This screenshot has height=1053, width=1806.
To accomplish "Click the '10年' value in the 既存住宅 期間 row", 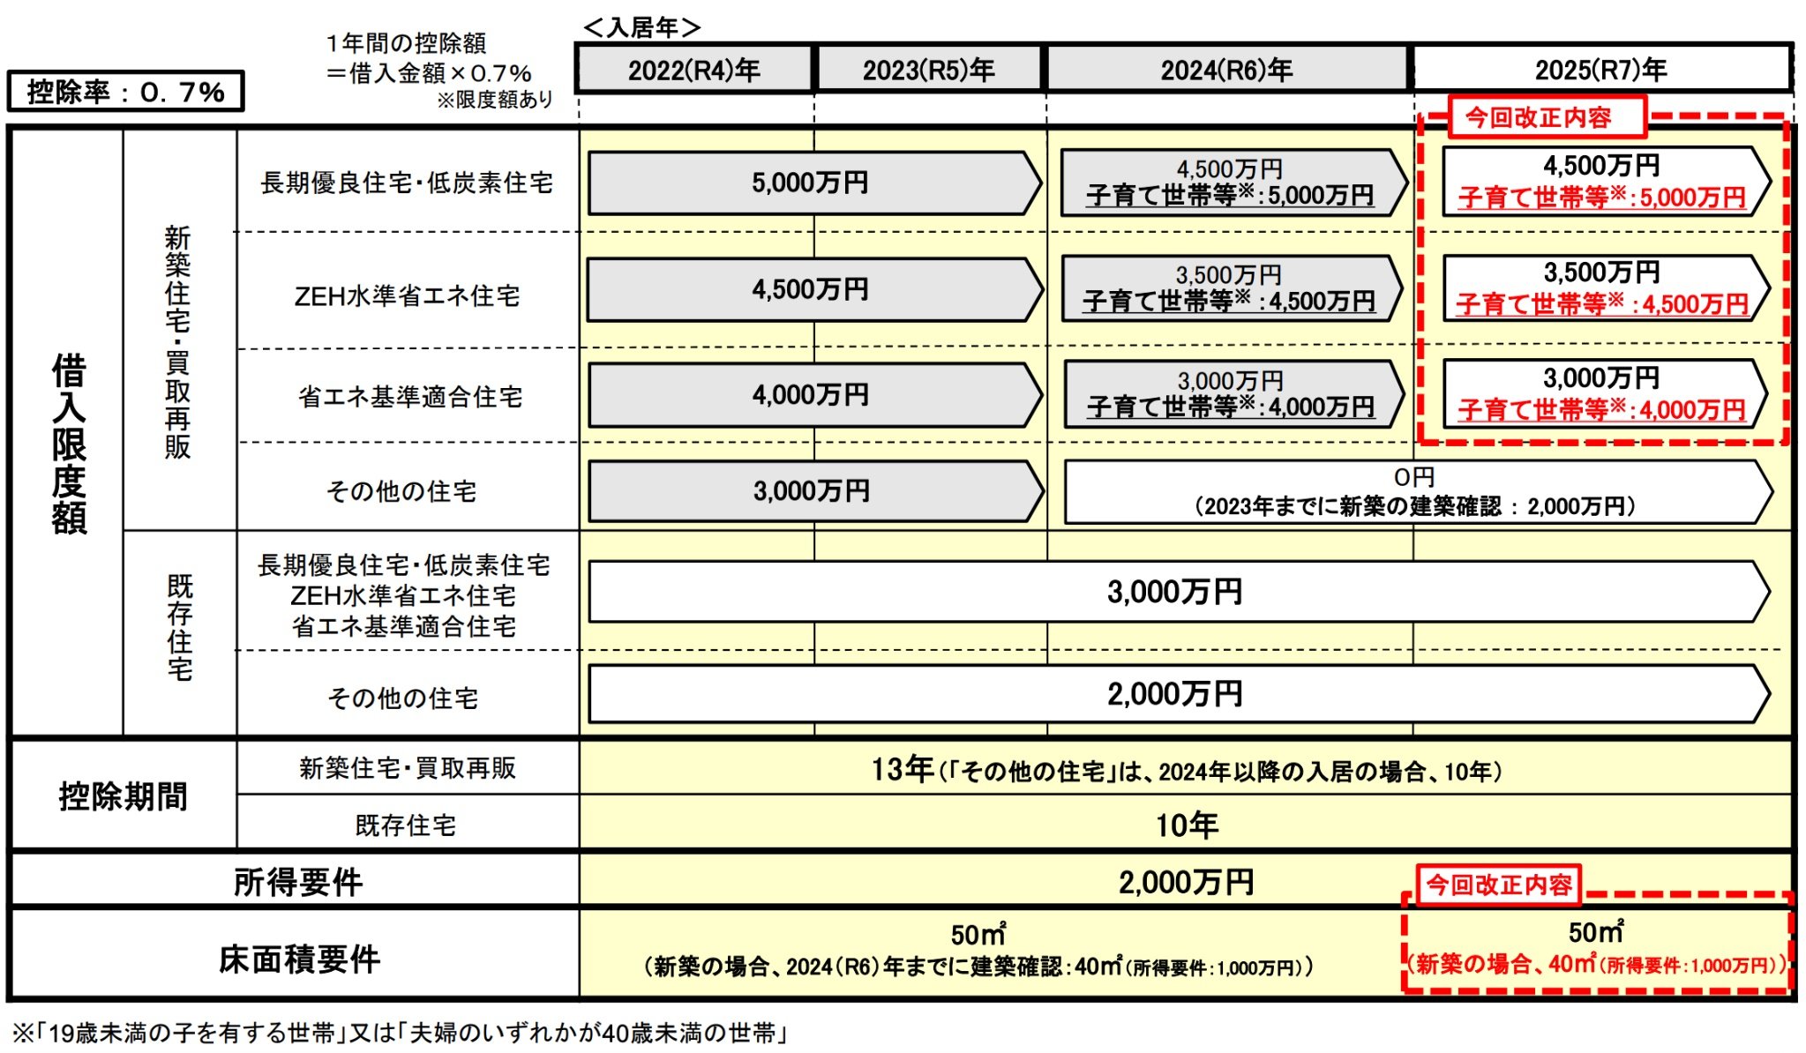I will point(1187,825).
